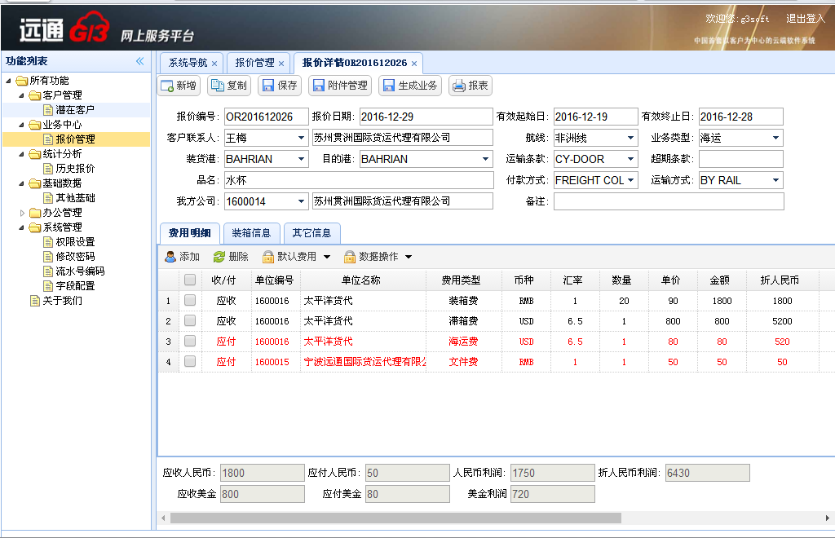This screenshot has width=835, height=538.
Task: Select the 费用明细 tab
Action: point(189,233)
